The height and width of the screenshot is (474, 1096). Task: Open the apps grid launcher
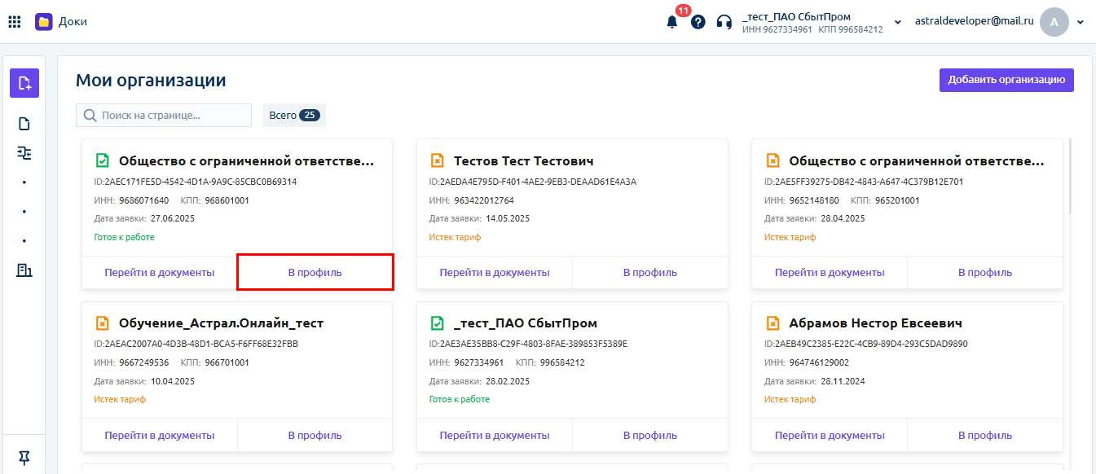point(15,21)
